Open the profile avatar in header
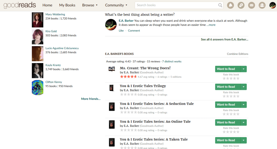Viewport: 277px width, 149px height. tap(272, 5)
